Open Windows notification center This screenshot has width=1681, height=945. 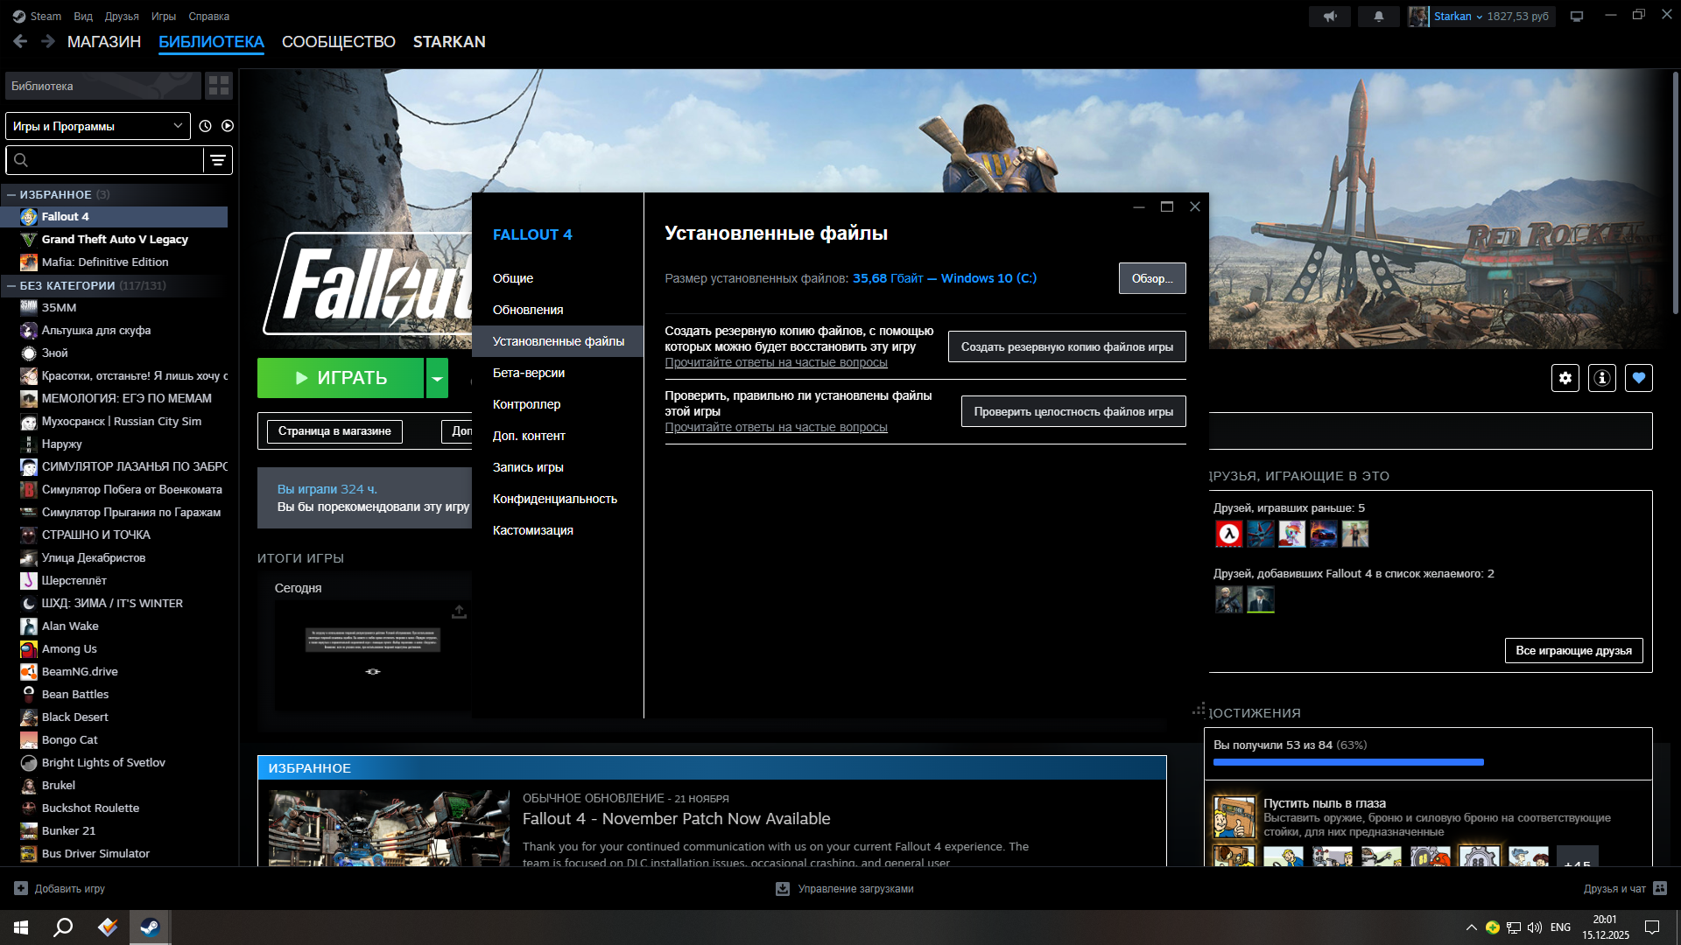(x=1652, y=927)
